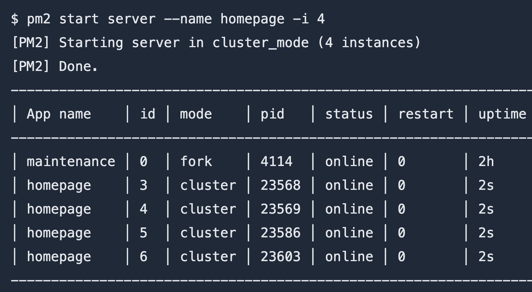The width and height of the screenshot is (532, 292).
Task: Click the id cell '6' for homepage
Action: (144, 257)
